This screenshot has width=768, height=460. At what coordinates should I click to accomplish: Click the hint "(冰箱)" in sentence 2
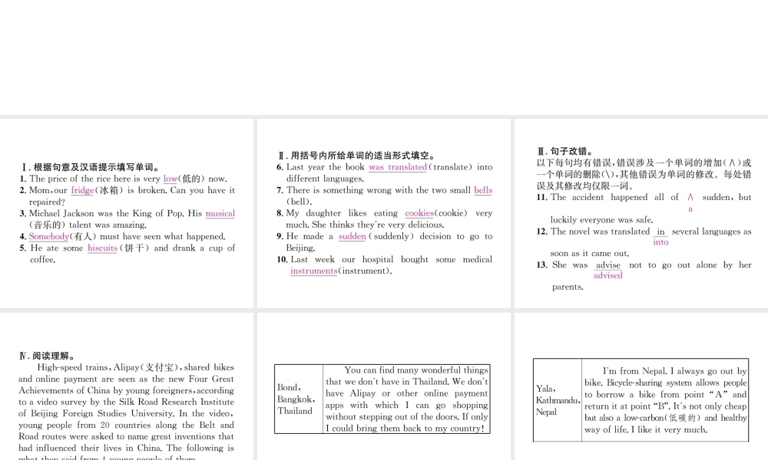110,191
